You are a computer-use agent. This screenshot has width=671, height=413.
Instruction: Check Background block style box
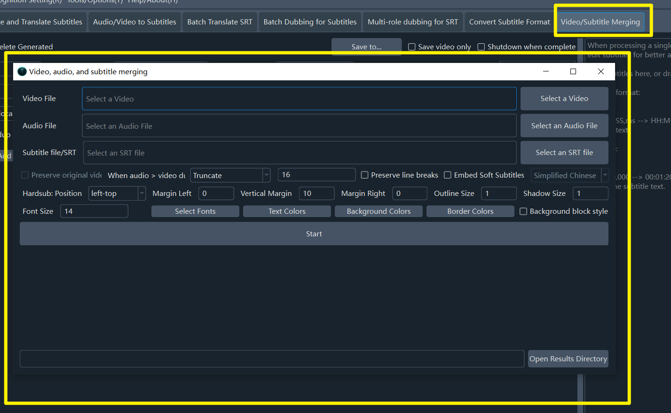(x=523, y=211)
